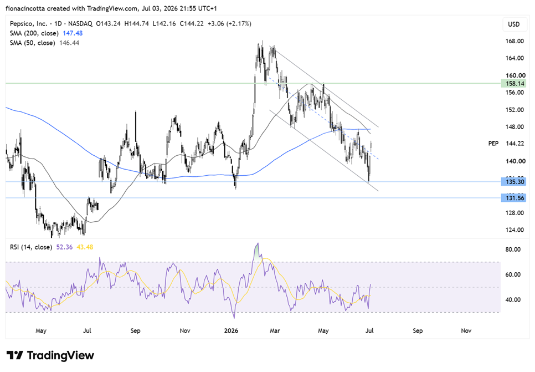
Task: Click the 131.56 blue price label
Action: click(x=513, y=198)
